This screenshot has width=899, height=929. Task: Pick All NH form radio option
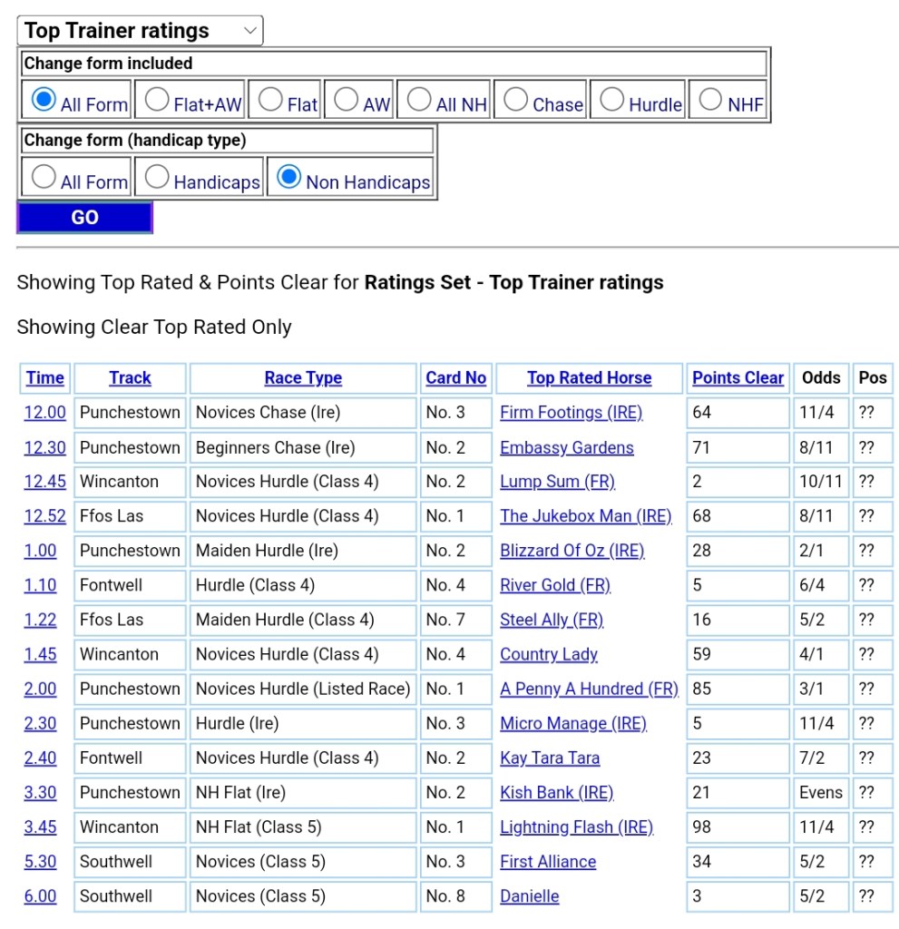[419, 99]
